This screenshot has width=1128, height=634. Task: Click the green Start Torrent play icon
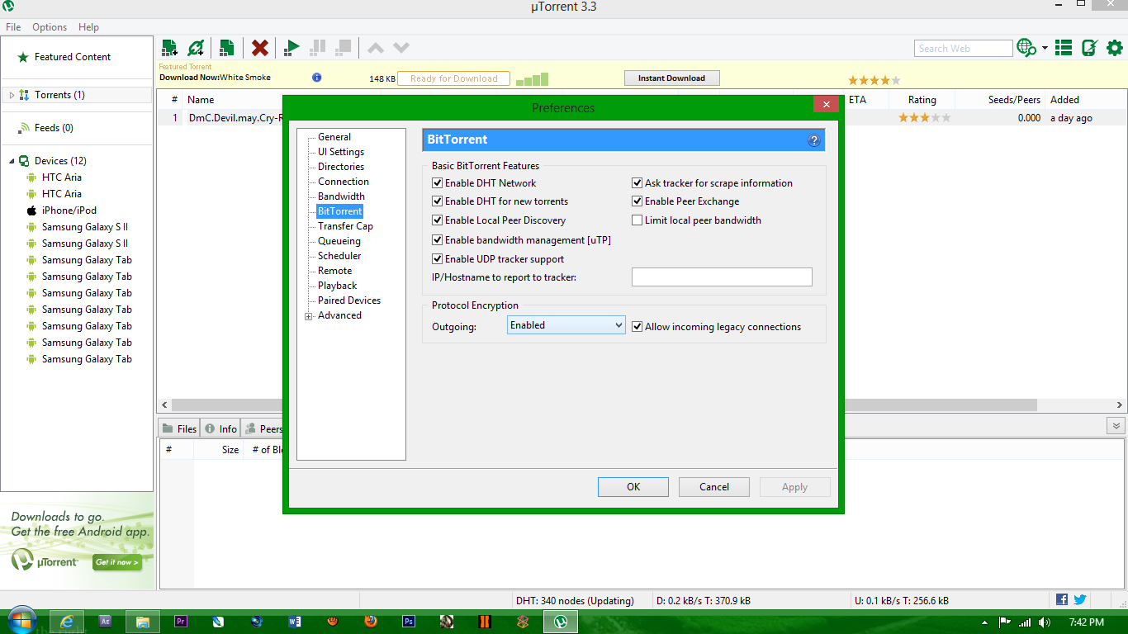[x=291, y=48]
